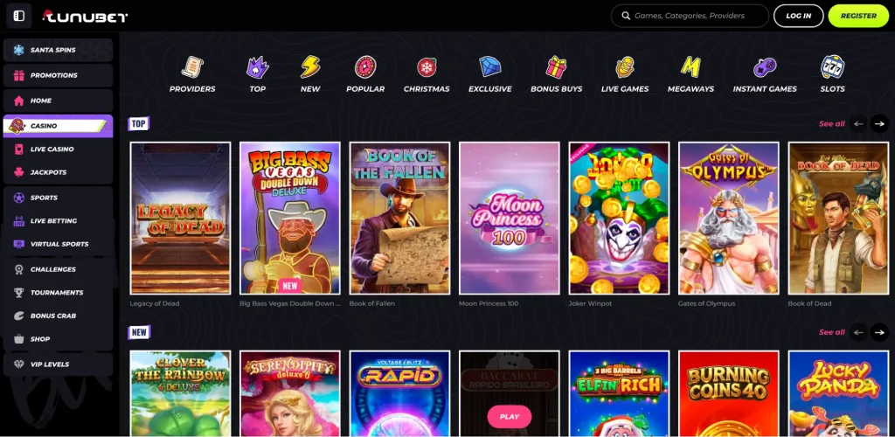The height and width of the screenshot is (437, 895).
Task: Advance New games row with right arrow
Action: (x=879, y=332)
